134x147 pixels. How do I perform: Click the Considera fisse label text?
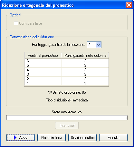tap(31, 23)
